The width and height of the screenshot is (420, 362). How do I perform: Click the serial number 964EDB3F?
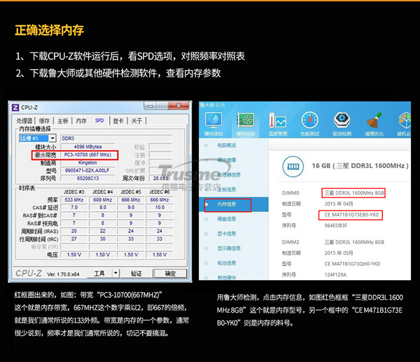click(336, 225)
